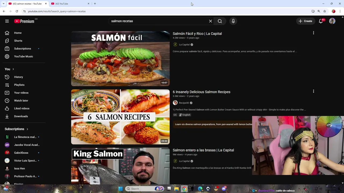Open the Create menu
The image size is (344, 193).
point(305,21)
